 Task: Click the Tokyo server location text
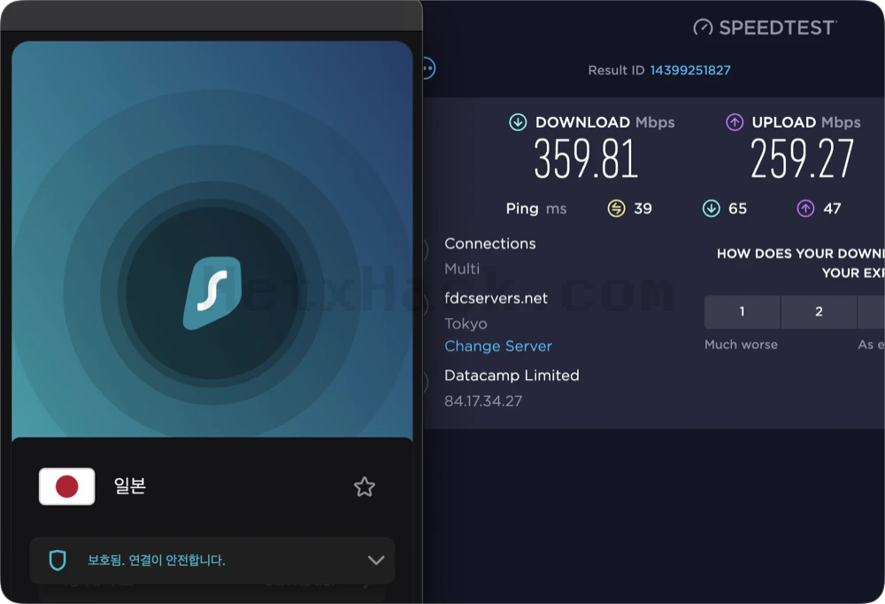pos(466,324)
